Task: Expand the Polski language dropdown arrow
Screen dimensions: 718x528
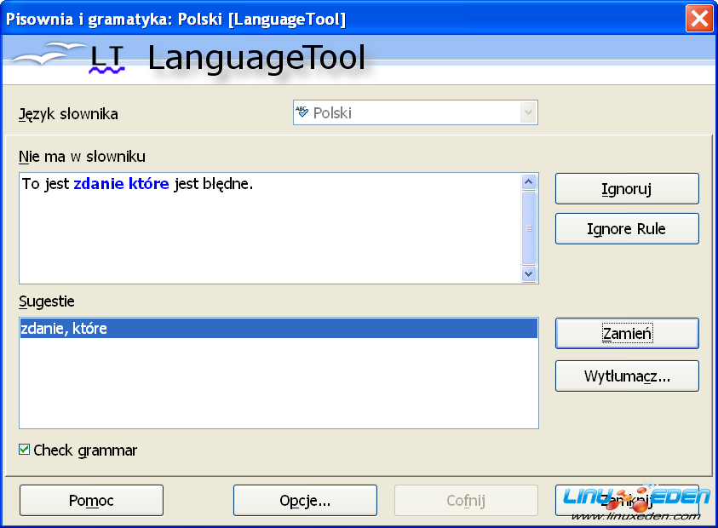Action: (x=528, y=112)
